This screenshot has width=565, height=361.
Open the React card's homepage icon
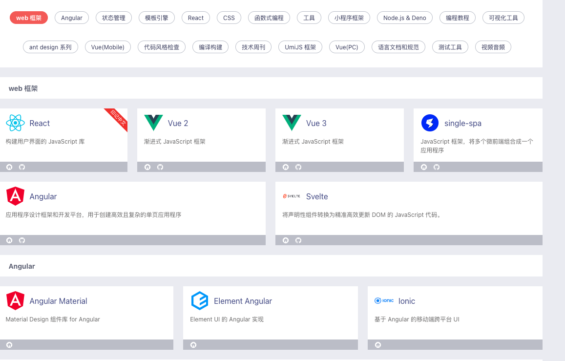tap(9, 167)
